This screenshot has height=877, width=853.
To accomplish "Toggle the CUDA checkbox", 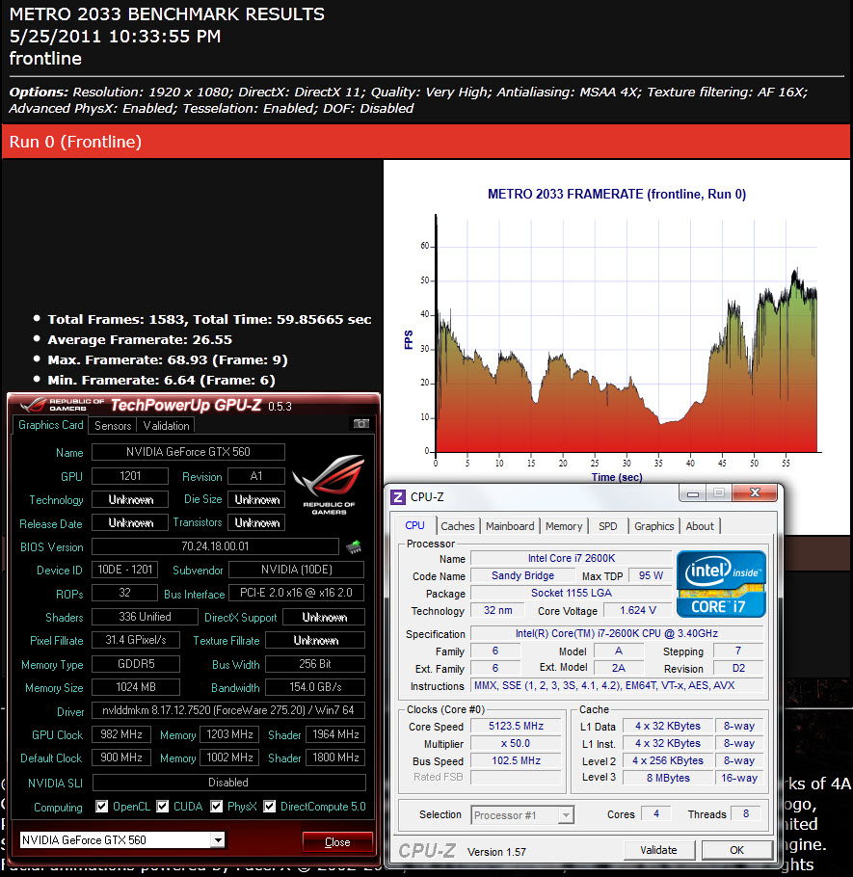I will [x=162, y=806].
